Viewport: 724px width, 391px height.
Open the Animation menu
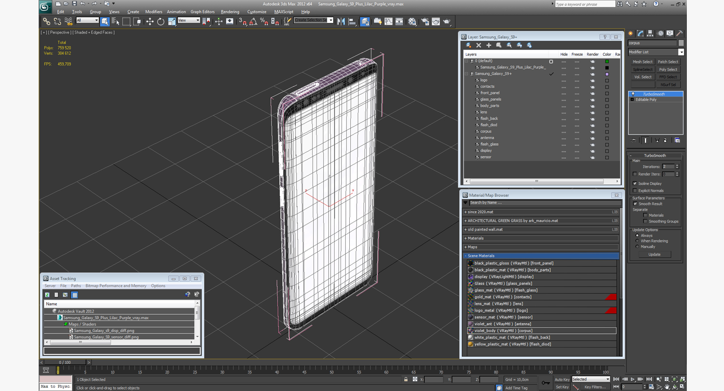176,12
